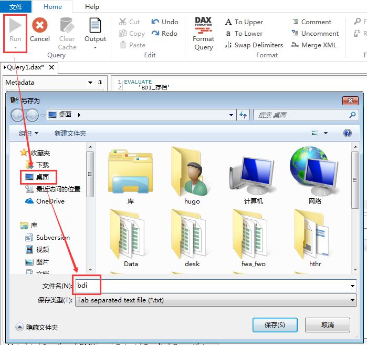Go forward in the save dialog
Image resolution: width=367 pixels, height=345 pixels.
33,115
